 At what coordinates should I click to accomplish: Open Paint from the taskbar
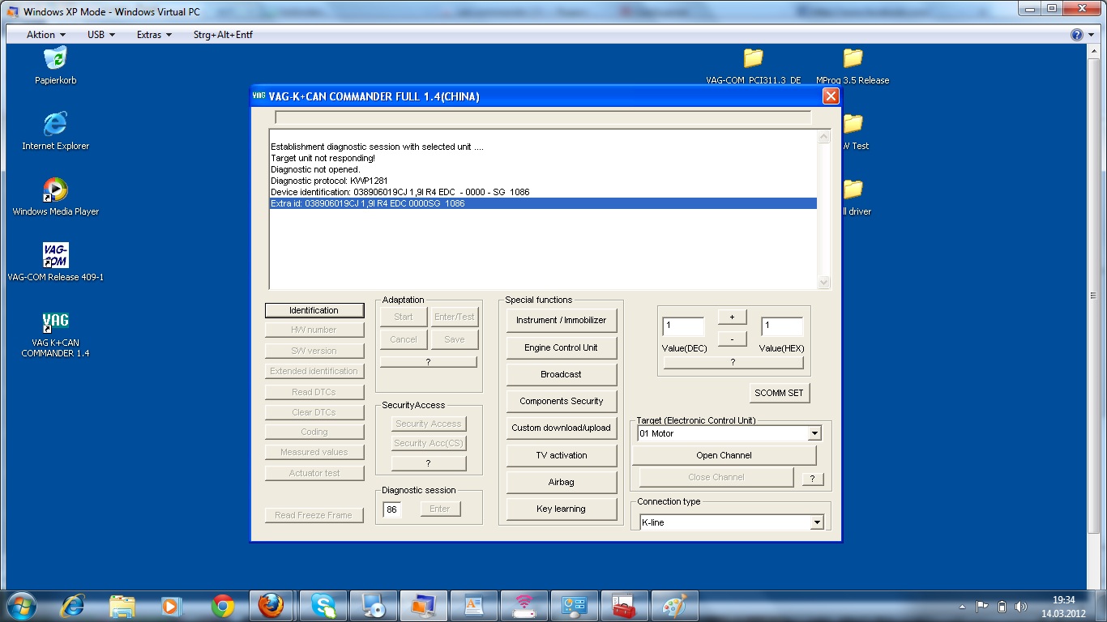[674, 606]
